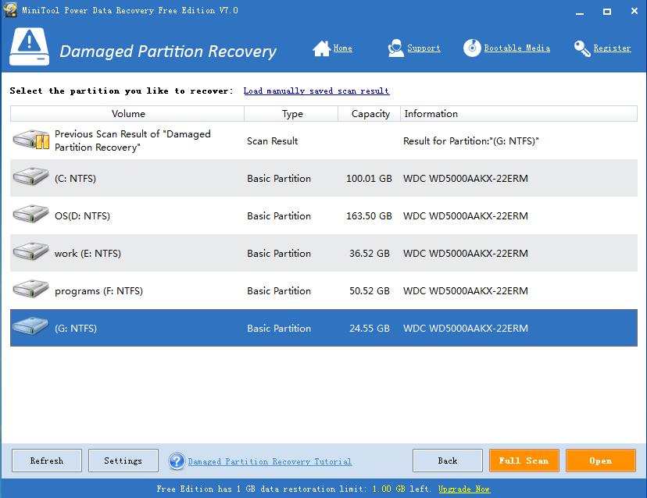Maximize the MiniTool window
The image size is (647, 498).
point(607,12)
